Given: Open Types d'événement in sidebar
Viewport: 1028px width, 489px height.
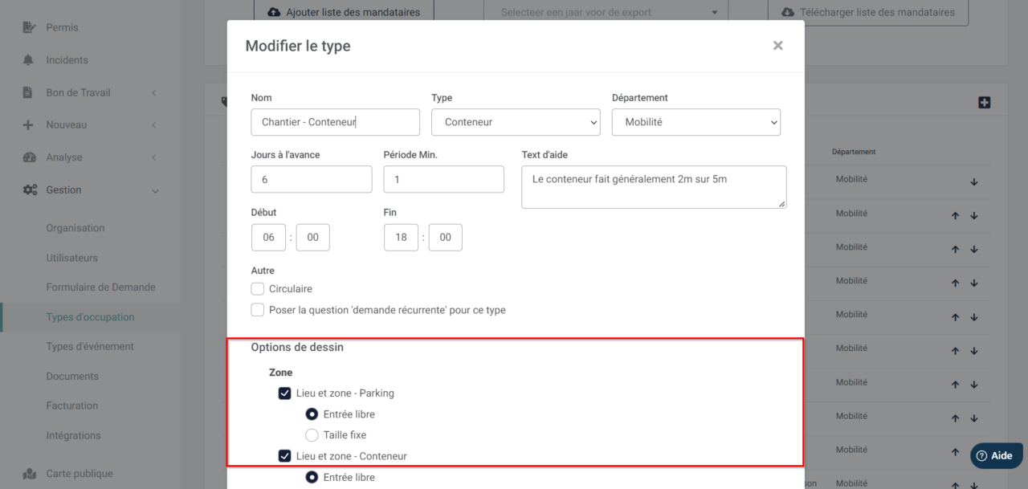Looking at the screenshot, I should tap(90, 347).
